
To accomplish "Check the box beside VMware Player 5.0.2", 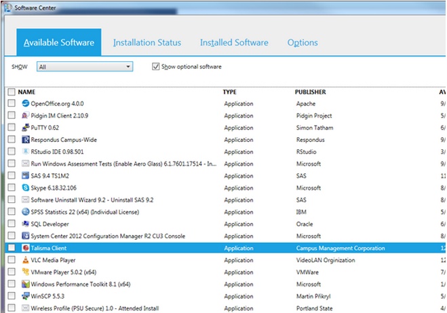I will 11,272.
